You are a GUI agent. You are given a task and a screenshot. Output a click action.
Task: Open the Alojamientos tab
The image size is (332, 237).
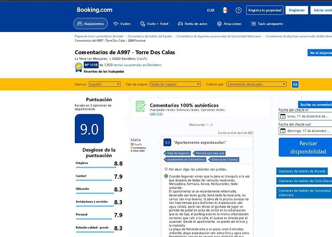[91, 24]
